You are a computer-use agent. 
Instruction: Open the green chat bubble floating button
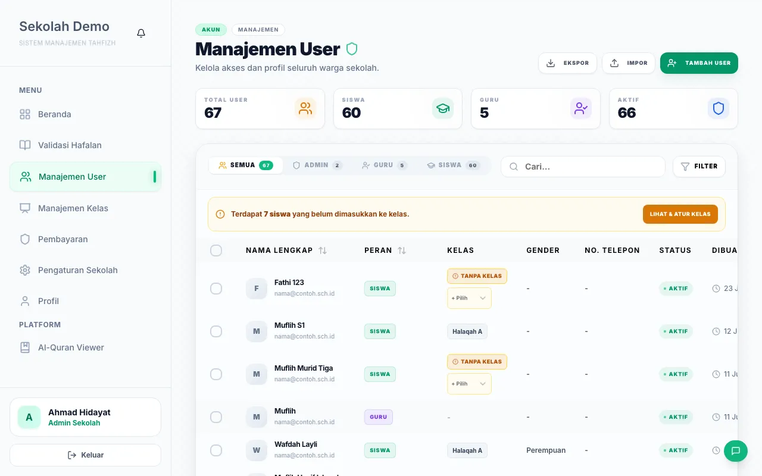736,450
